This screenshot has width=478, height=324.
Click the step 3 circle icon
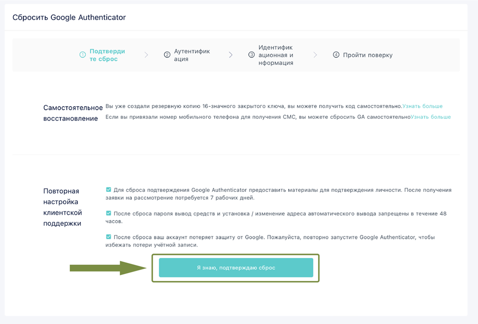252,55
